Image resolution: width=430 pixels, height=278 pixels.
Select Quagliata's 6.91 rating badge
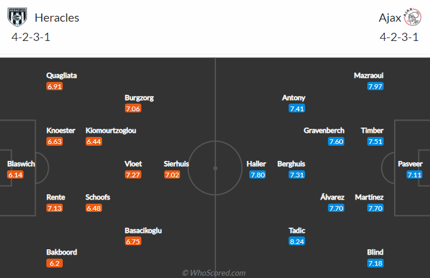(x=55, y=86)
